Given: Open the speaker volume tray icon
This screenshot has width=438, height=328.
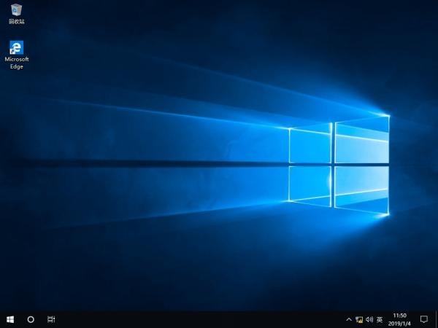Looking at the screenshot, I should pos(369,320).
